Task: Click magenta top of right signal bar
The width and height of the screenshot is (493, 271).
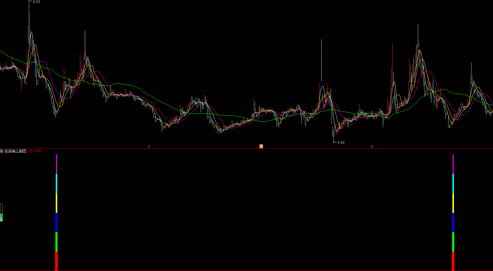Action: point(453,164)
